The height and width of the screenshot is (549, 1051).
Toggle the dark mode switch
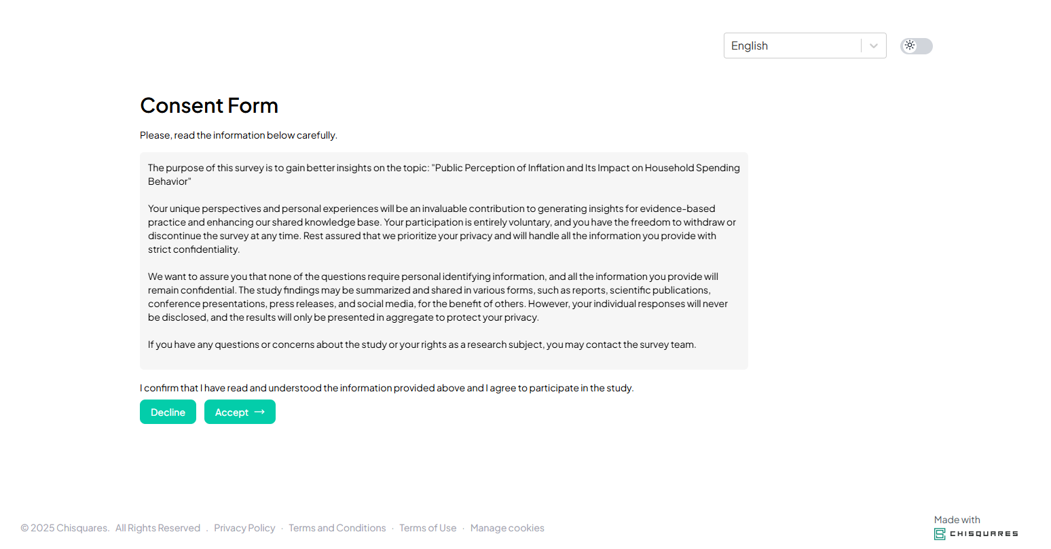pyautogui.click(x=917, y=46)
